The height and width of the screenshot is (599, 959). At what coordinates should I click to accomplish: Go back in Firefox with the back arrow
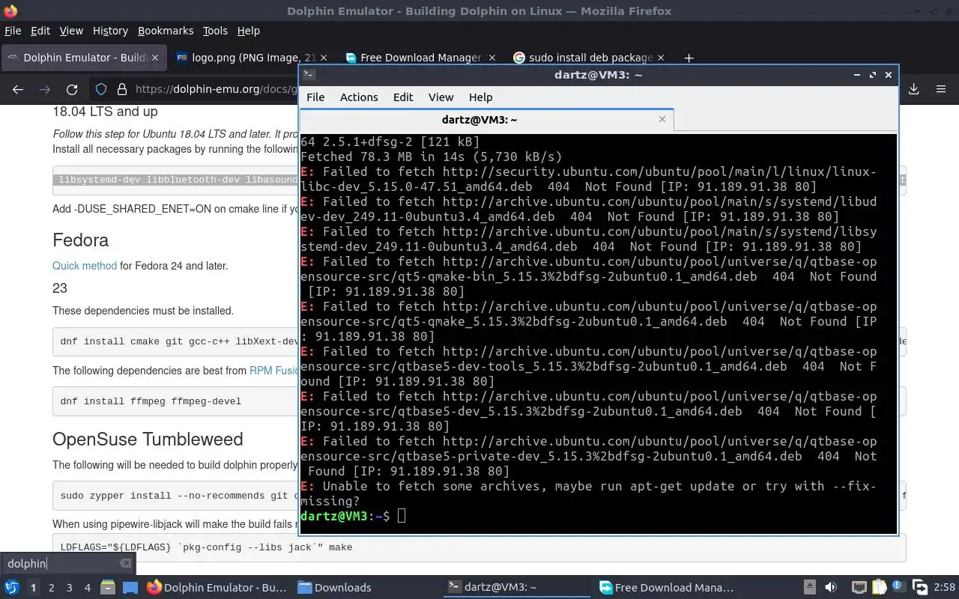18,89
